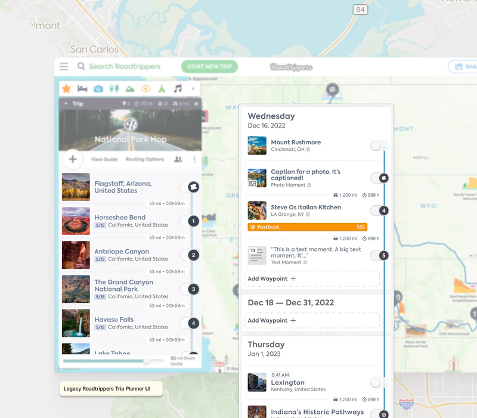
Task: Toggle the Lexington waypoint switch
Action: coord(379,382)
